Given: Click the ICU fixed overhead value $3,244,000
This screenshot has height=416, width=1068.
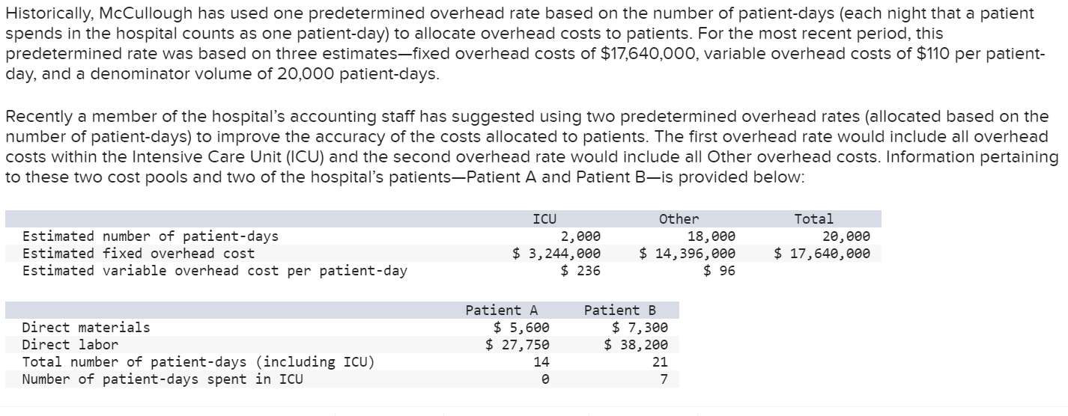Looking at the screenshot, I should click(556, 254).
